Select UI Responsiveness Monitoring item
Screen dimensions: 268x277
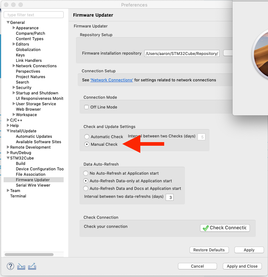(40, 98)
